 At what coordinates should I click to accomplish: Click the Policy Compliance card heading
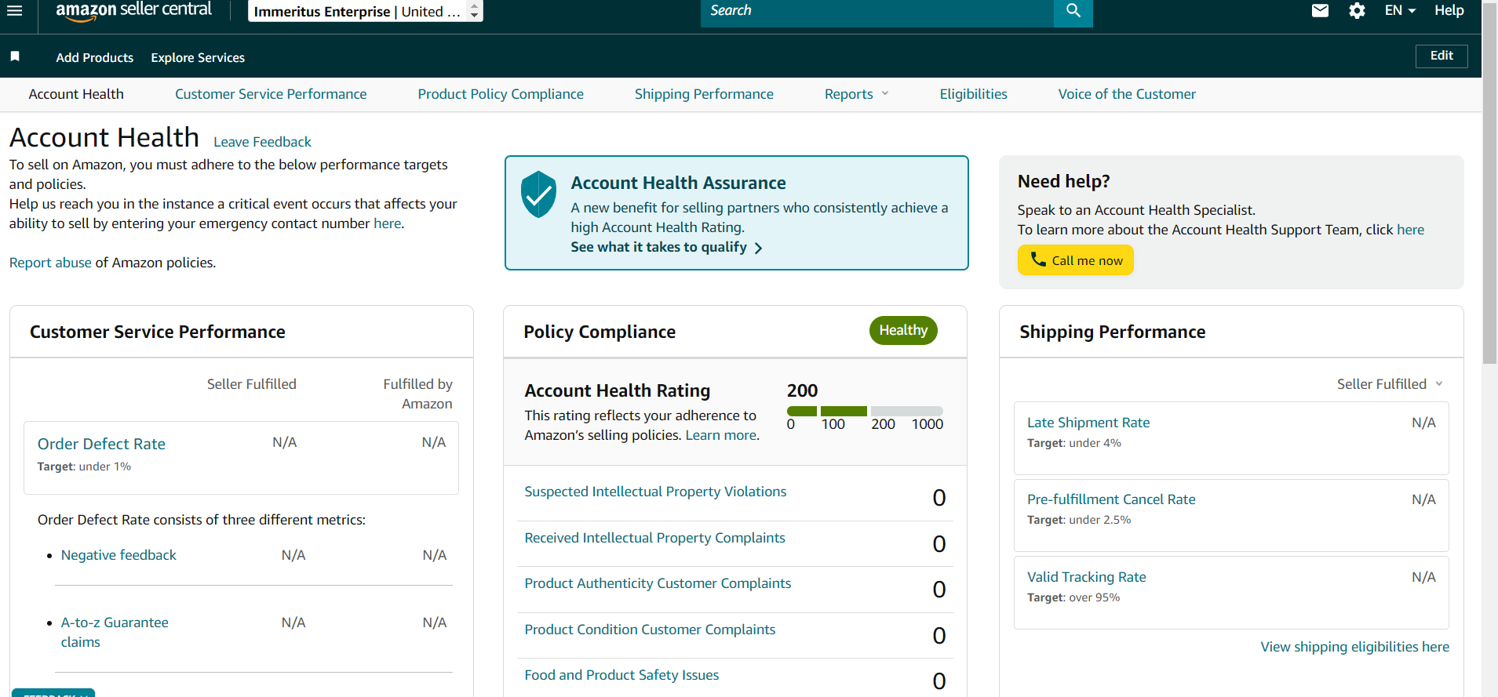600,332
